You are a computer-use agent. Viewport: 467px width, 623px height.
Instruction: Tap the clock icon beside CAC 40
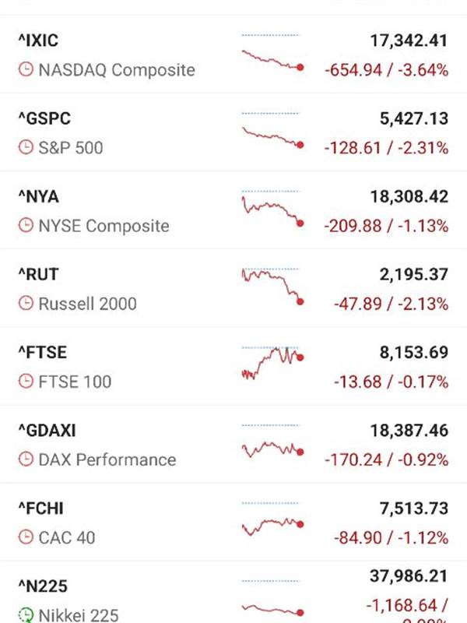pos(26,537)
